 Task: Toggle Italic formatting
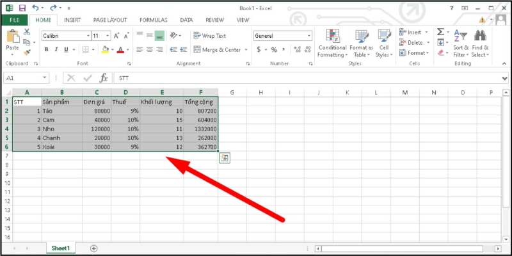56,49
